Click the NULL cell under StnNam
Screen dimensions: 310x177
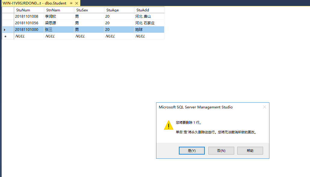point(59,36)
